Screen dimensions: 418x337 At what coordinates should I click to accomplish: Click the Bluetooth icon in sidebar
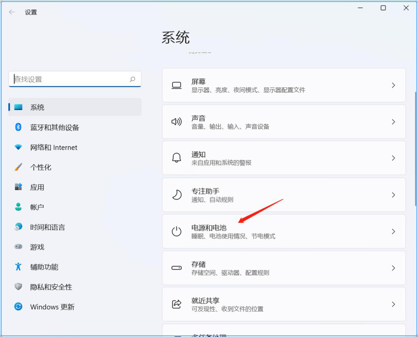18,127
